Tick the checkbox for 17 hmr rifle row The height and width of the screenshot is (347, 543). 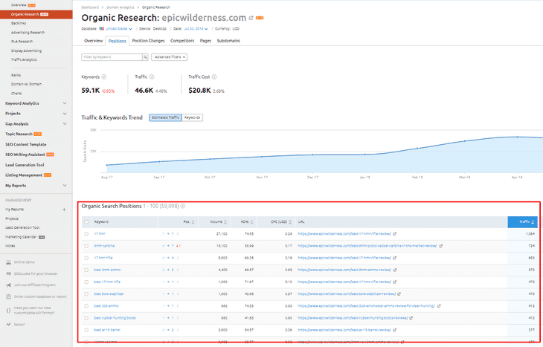pos(86,258)
